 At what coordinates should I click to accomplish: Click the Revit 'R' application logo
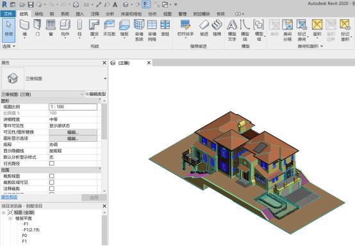[4, 4]
